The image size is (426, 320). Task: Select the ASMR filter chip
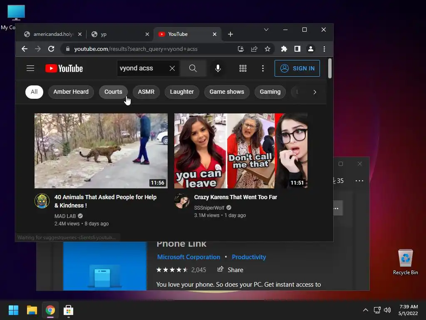(x=146, y=92)
